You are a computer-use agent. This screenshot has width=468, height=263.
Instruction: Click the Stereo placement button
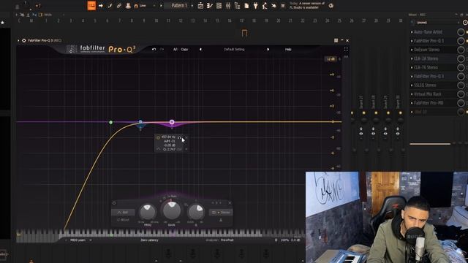click(x=221, y=213)
